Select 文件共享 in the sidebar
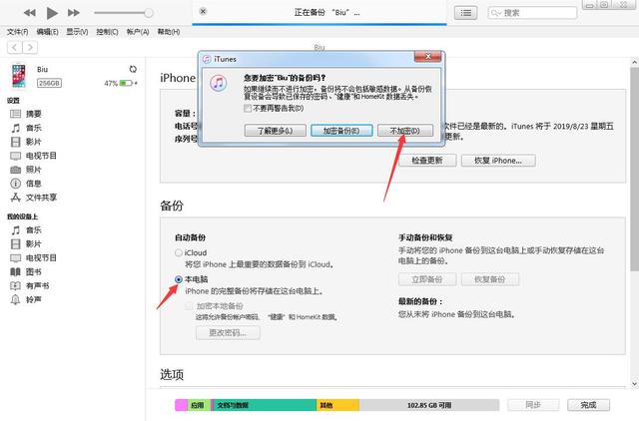This screenshot has height=421, width=639. pyautogui.click(x=41, y=198)
